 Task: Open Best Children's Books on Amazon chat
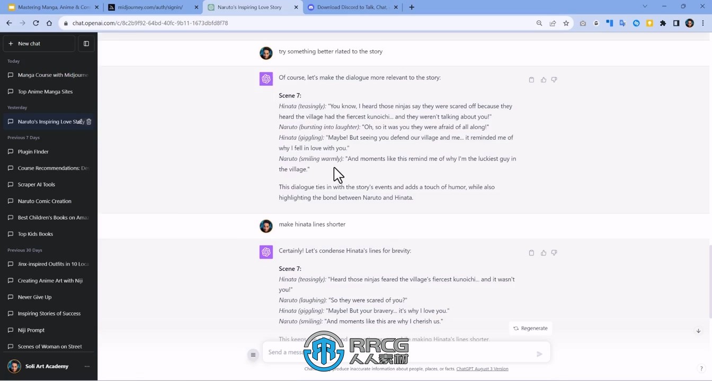click(49, 217)
